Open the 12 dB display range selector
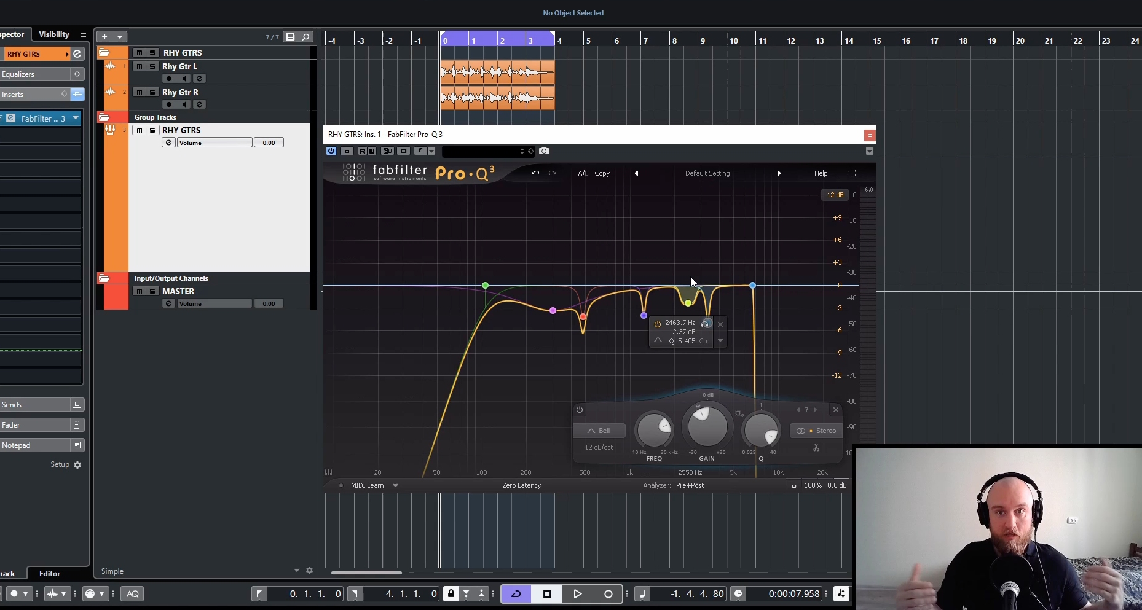Screen dimensions: 1142x610 835,195
